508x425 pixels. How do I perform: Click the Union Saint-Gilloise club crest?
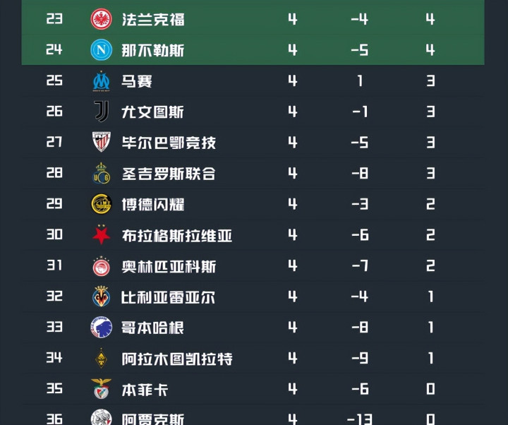(102, 173)
